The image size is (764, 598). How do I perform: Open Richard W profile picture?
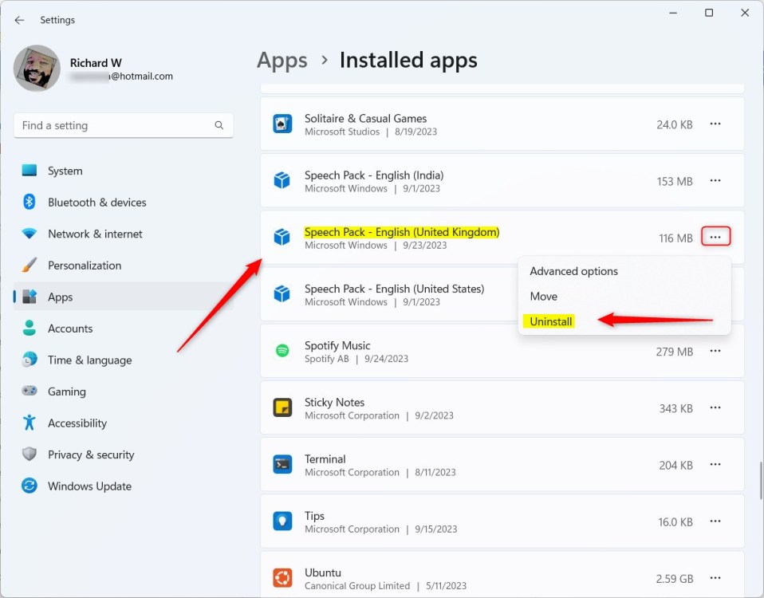tap(37, 69)
